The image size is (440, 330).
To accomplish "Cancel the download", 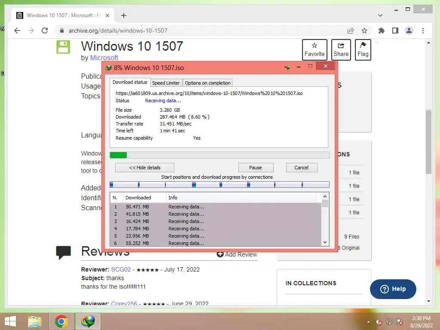I will point(301,168).
